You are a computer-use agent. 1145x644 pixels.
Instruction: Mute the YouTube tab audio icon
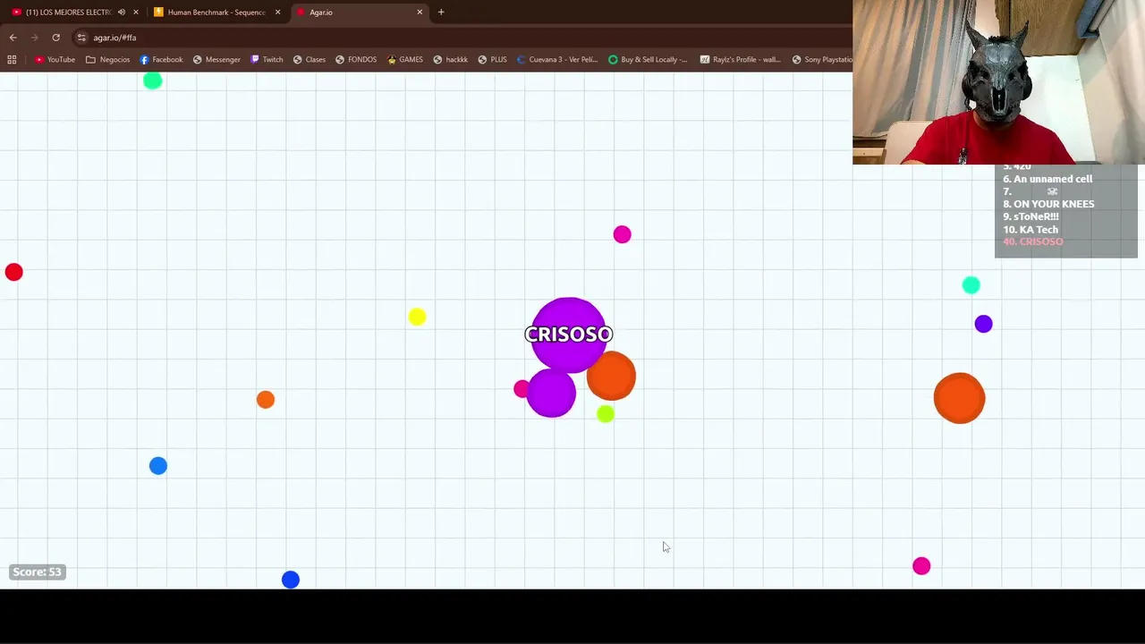122,13
